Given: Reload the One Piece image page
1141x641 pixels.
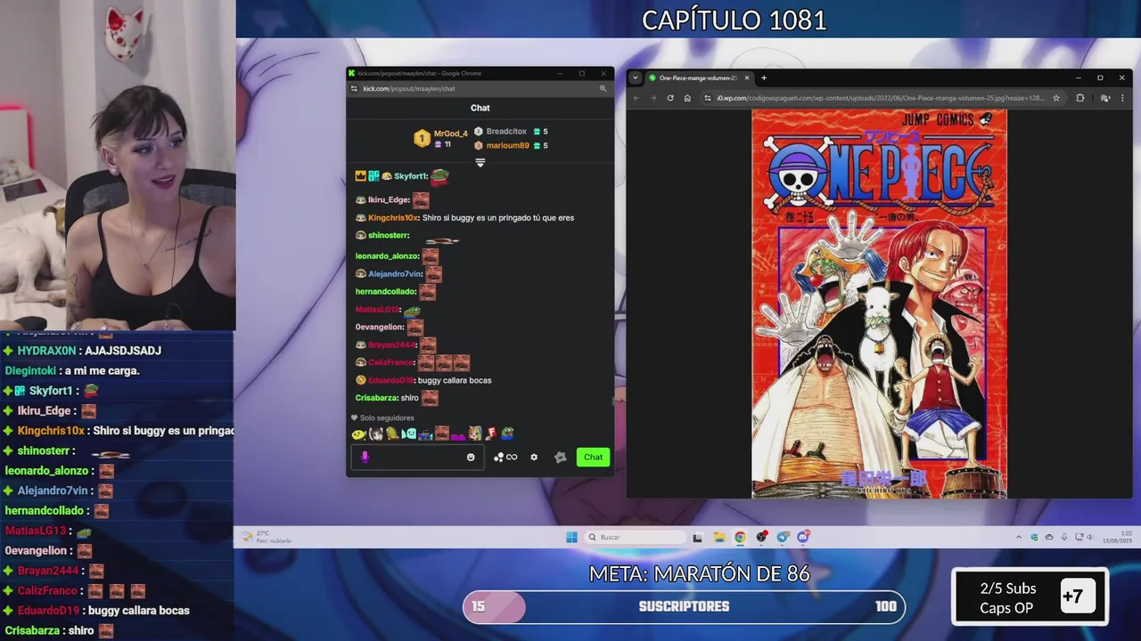Looking at the screenshot, I should click(670, 98).
